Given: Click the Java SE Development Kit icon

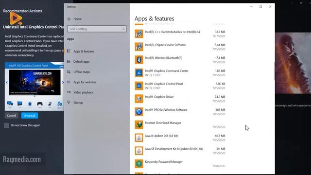Looking at the screenshot, I should click(139, 151).
